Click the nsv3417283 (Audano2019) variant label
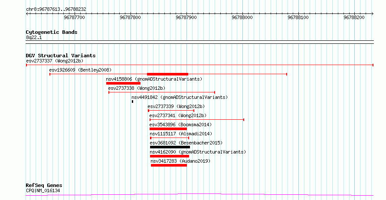Viewport: 386px width, 200px height. click(x=180, y=161)
